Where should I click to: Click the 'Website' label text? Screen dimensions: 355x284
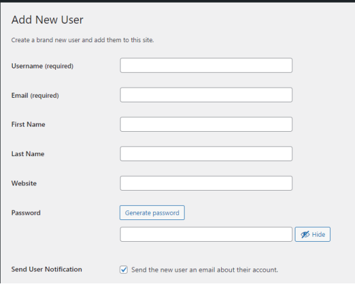pos(24,183)
